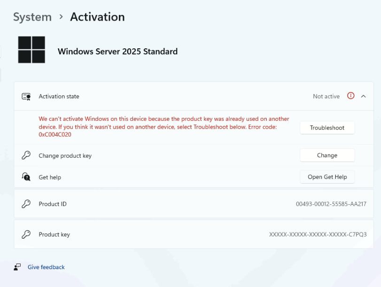Click Change to update product key
Screen dimensions: 381x287
coord(327,155)
